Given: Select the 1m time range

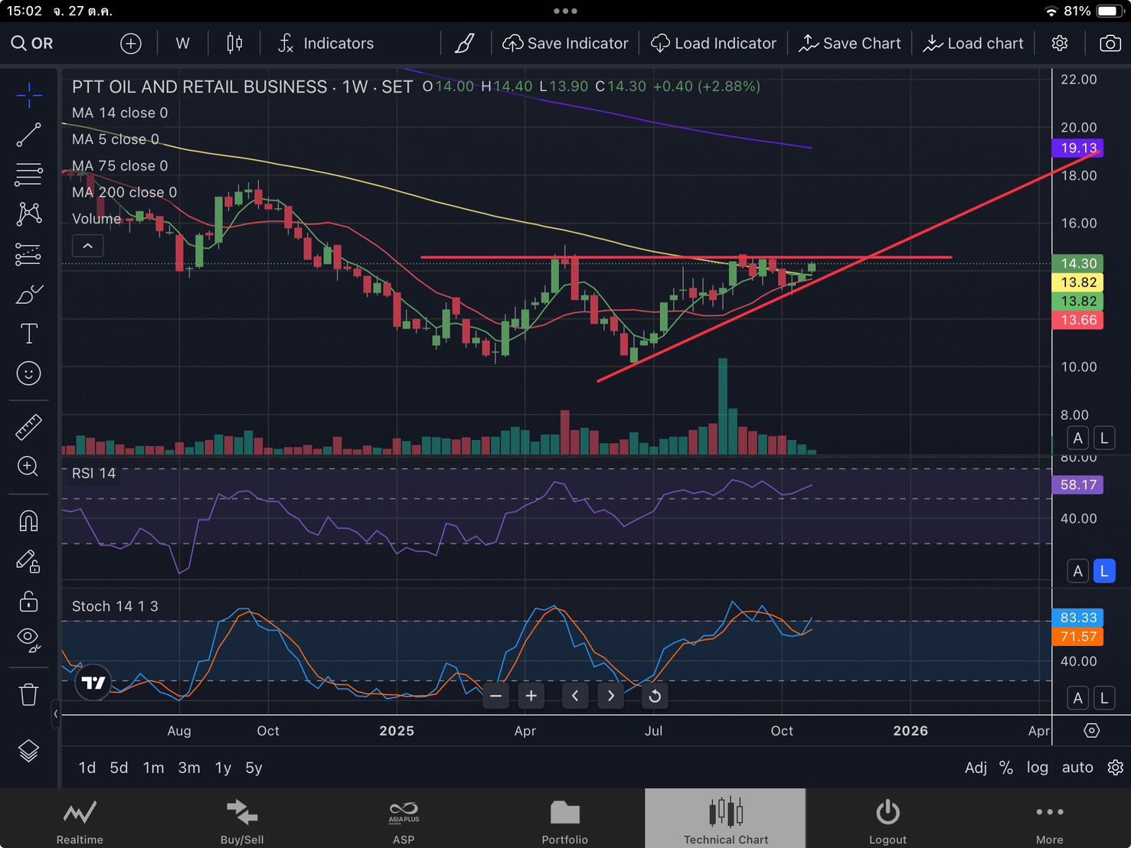Looking at the screenshot, I should click(153, 768).
